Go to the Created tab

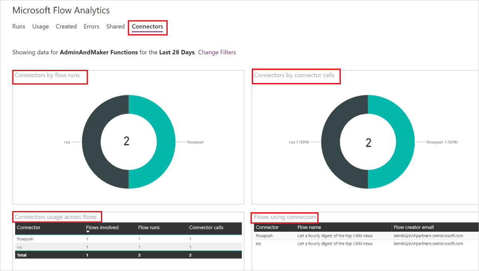[66, 26]
